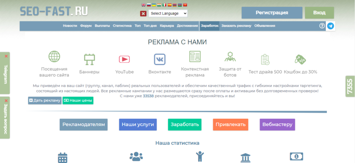Close the Telegram side tab
The width and height of the screenshot is (355, 163).
pos(6,56)
